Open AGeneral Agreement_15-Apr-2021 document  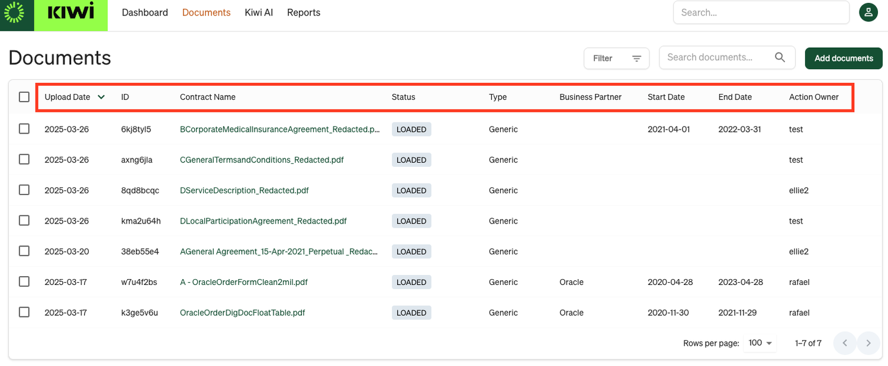[279, 251]
